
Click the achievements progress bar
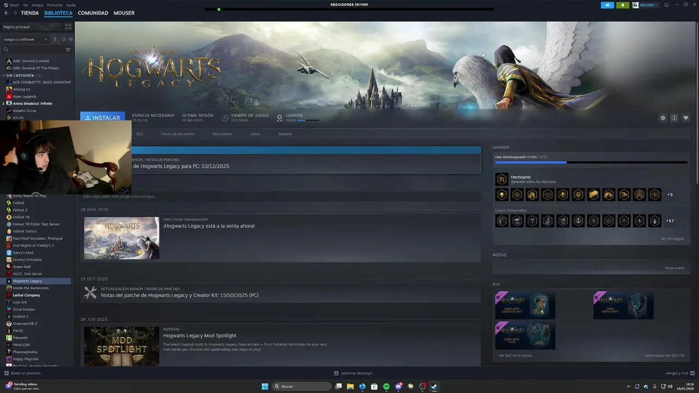591,162
